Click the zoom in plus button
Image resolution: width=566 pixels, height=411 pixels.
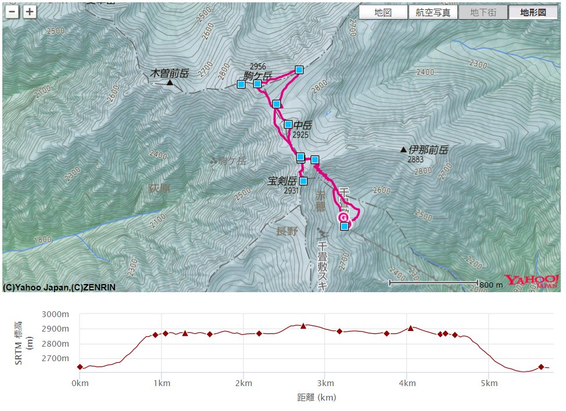tap(30, 12)
